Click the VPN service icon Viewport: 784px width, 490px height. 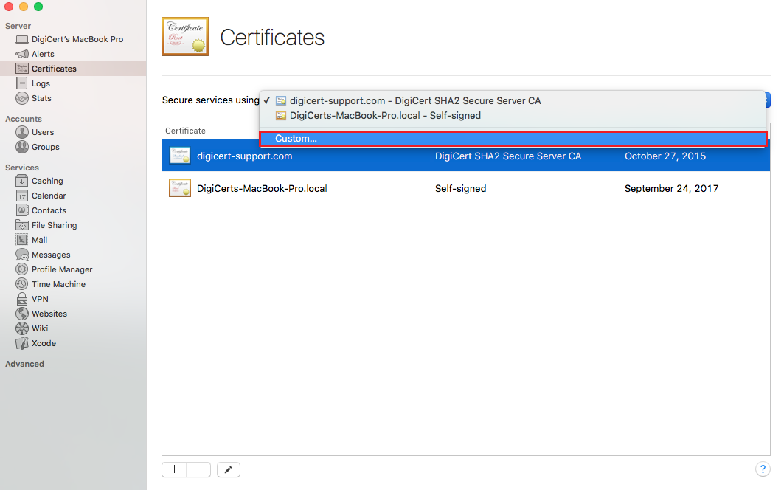click(x=22, y=299)
